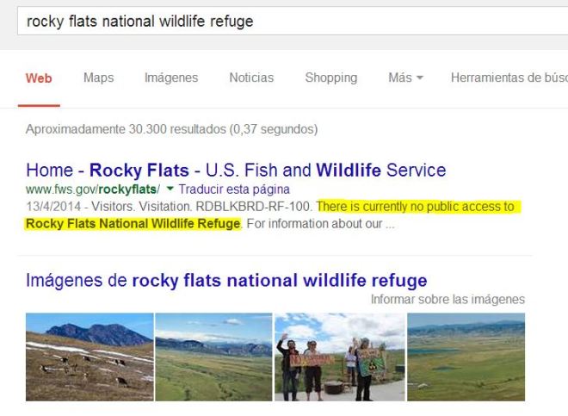Screen dimensions: 568x416
Task: Open the last thumbnail of green prairie
Action: (x=466, y=357)
